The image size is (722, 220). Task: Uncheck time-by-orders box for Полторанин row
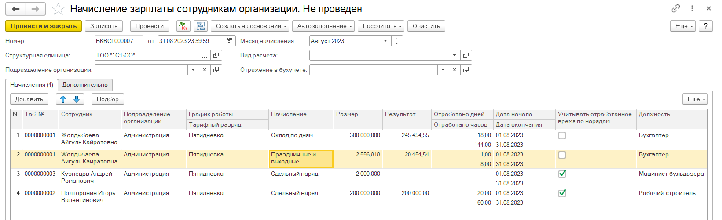562,193
